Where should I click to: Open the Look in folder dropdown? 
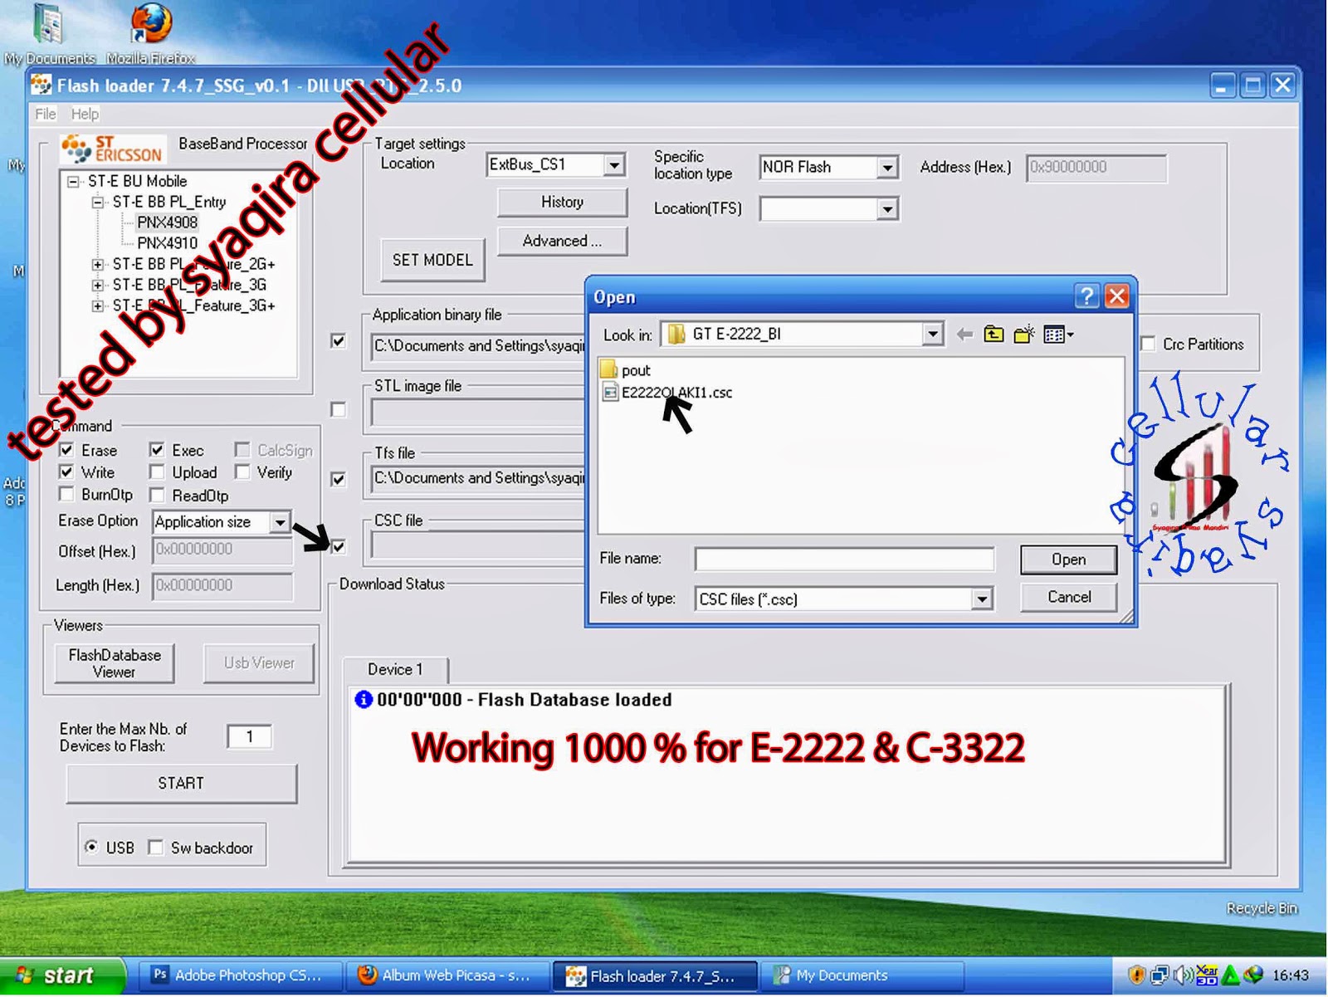tap(932, 334)
